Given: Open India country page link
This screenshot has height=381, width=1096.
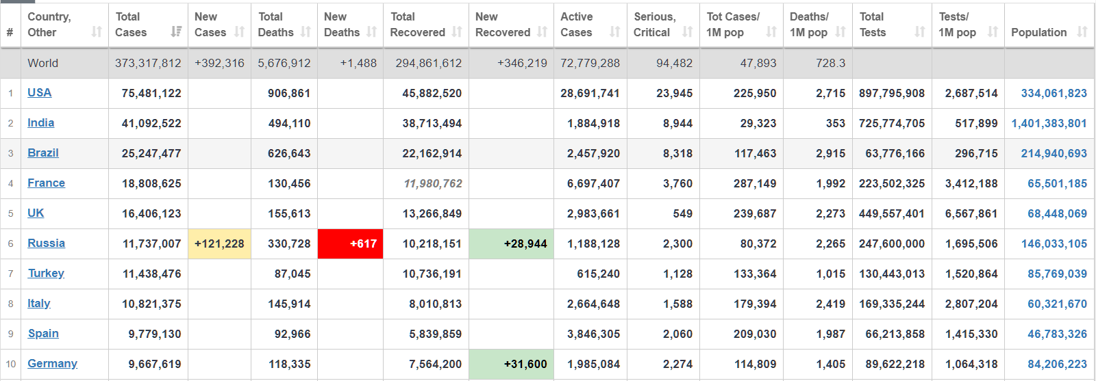Looking at the screenshot, I should tap(41, 122).
